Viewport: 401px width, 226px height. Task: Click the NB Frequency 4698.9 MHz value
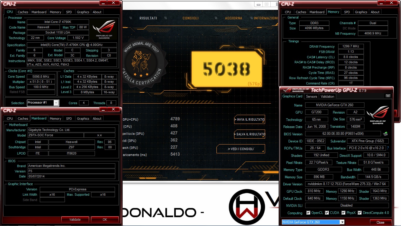coord(373,34)
